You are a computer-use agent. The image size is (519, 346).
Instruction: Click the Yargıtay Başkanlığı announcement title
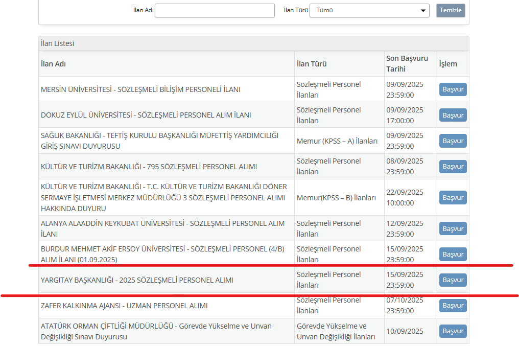[x=137, y=280]
